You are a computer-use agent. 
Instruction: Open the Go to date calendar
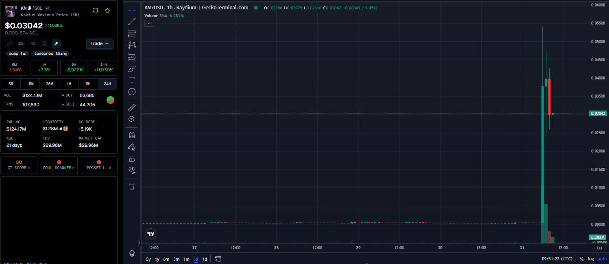coord(218,259)
